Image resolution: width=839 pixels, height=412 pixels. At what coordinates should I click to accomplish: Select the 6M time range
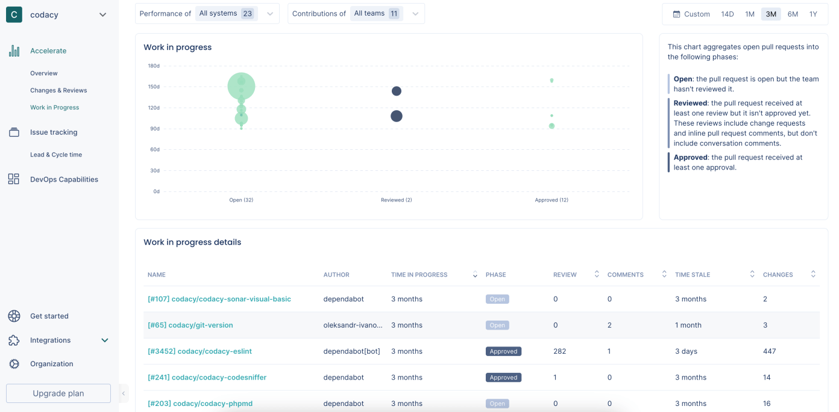793,14
